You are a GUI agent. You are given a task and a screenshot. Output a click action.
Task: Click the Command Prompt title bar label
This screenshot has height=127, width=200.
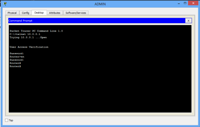(x=20, y=21)
